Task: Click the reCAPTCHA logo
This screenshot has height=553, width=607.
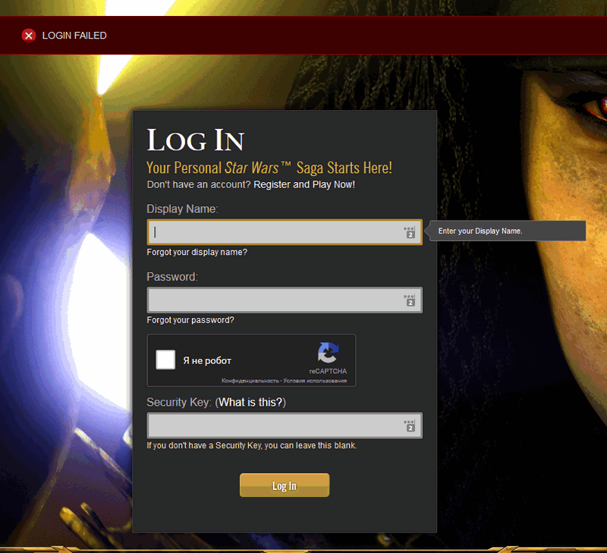Action: [328, 353]
